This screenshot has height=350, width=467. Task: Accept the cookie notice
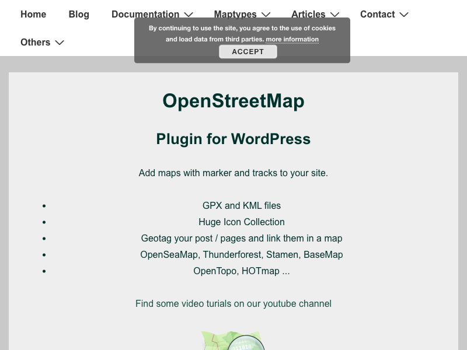[248, 51]
